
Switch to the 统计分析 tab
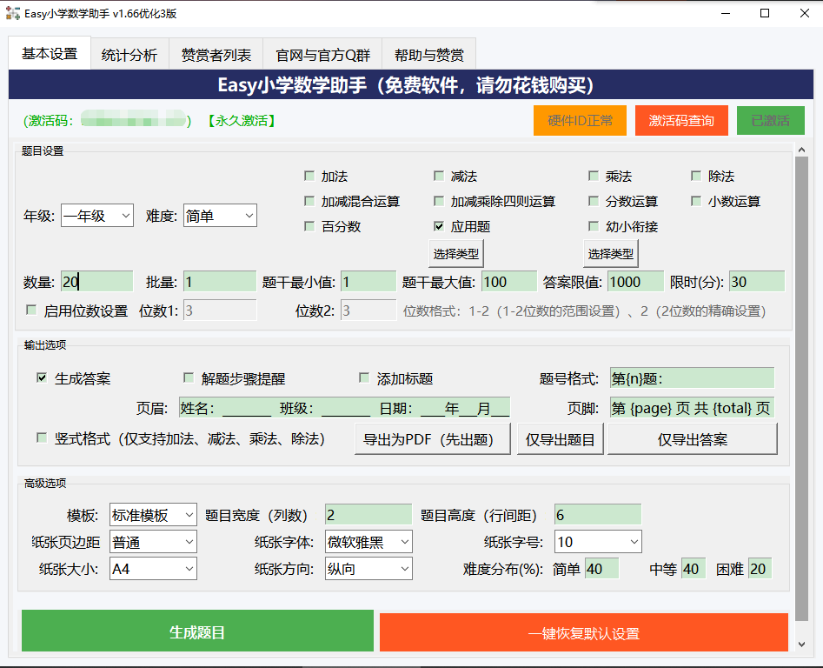pos(129,52)
